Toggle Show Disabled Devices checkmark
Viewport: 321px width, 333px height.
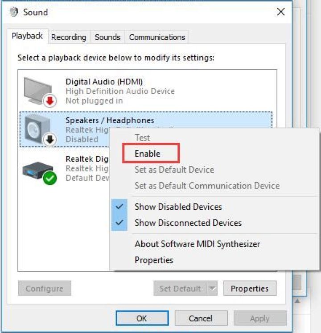pyautogui.click(x=178, y=207)
